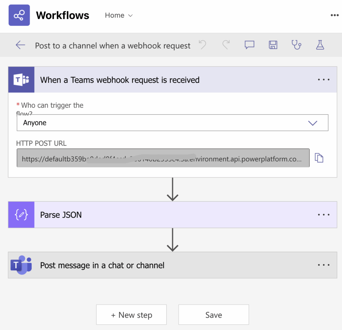Click the floppy disk save icon
This screenshot has width=342, height=330.
click(x=273, y=45)
